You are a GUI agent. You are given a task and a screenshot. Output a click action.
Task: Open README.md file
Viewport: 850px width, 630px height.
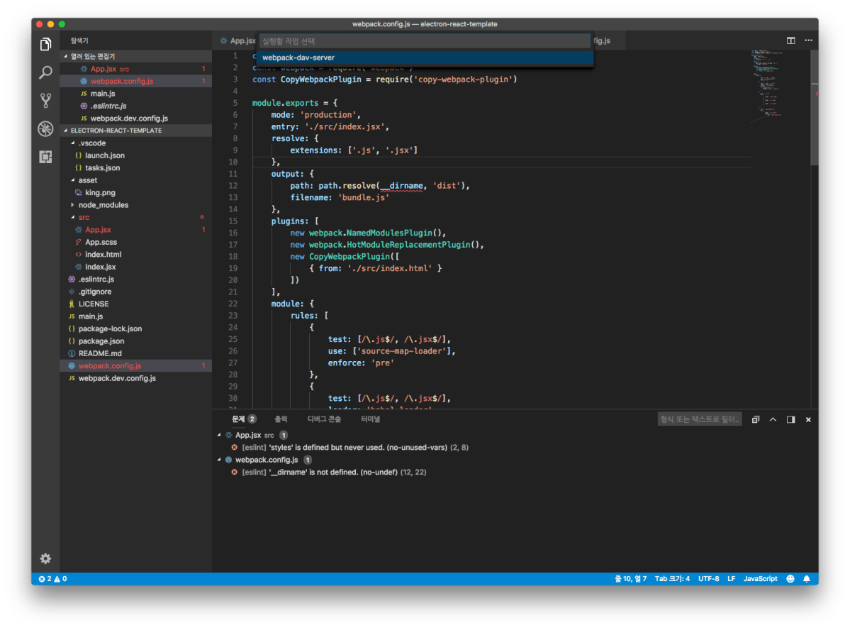[x=135, y=354]
